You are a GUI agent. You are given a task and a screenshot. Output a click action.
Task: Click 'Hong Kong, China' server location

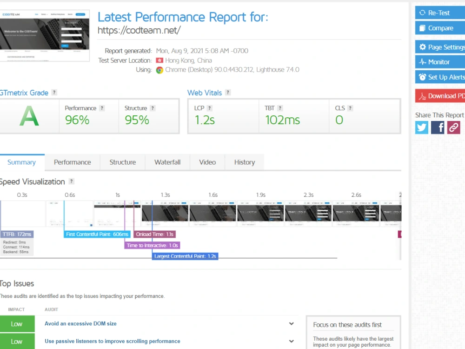[x=188, y=60]
